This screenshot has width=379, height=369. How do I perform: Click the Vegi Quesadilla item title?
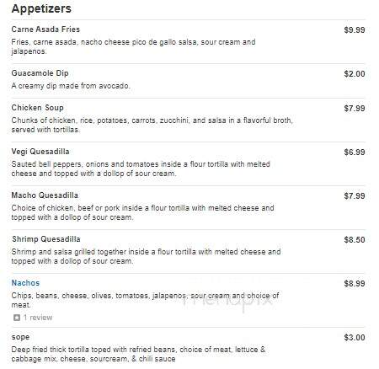[x=40, y=152]
